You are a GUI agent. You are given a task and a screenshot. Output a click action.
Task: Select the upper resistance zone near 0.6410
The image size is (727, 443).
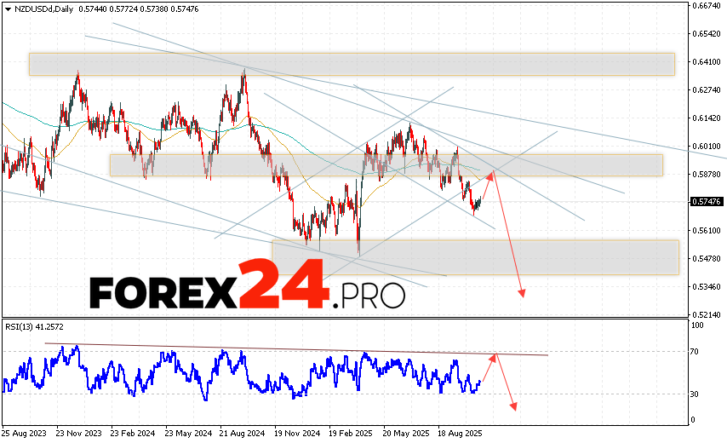click(351, 64)
